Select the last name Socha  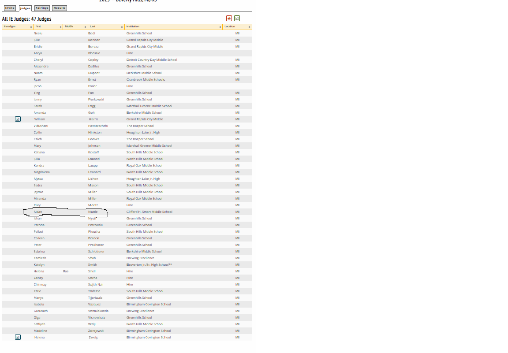[x=93, y=278]
